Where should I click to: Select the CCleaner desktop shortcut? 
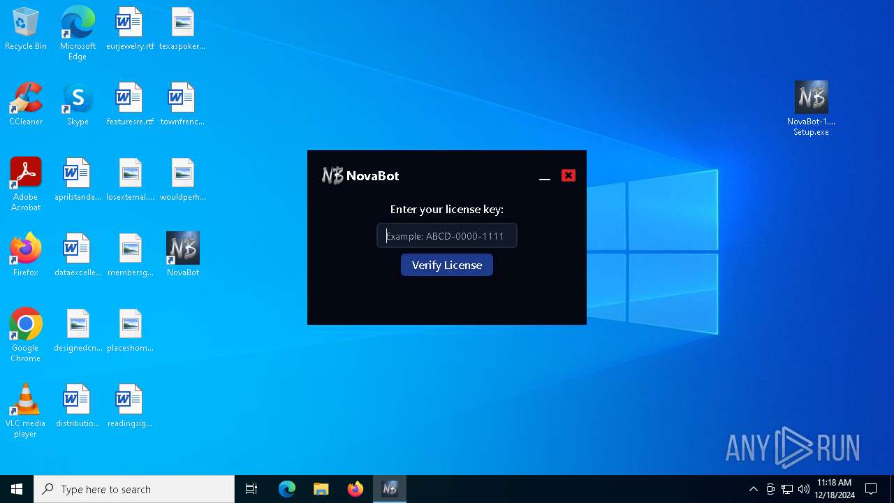coord(26,105)
